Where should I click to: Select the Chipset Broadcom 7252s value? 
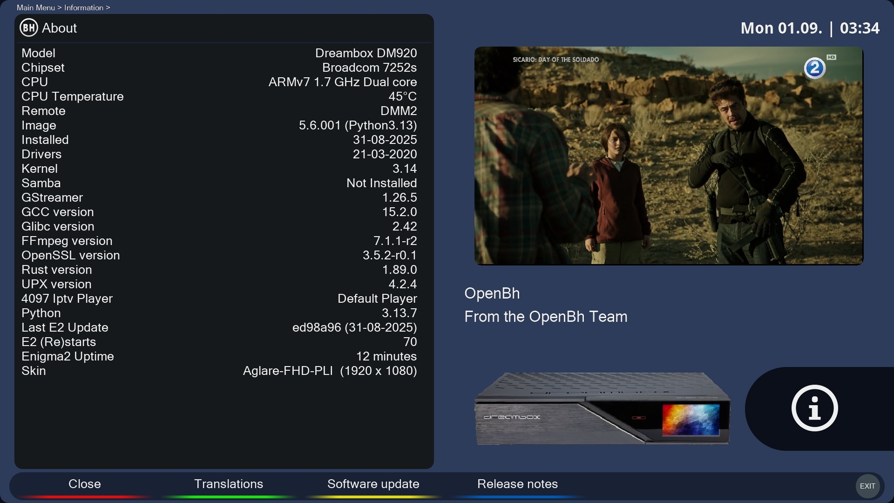[x=369, y=68]
